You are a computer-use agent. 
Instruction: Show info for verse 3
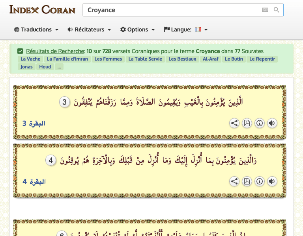(260, 123)
